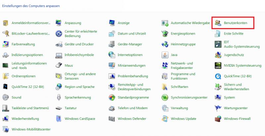This screenshot has width=265, height=136.
Task: Open the Wartungscenter flag icon
Action: pos(218,108)
